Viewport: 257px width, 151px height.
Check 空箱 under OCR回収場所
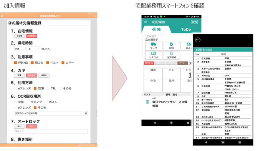point(15,102)
